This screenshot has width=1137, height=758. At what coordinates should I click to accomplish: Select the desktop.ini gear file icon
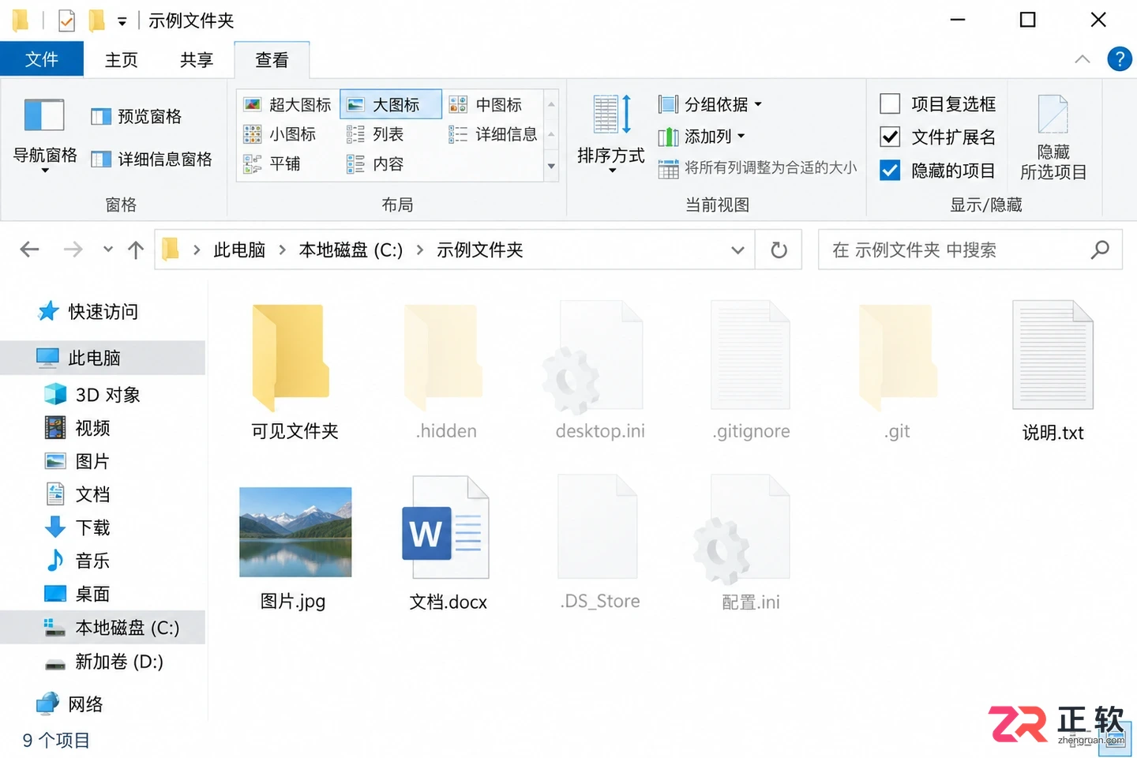pos(594,357)
